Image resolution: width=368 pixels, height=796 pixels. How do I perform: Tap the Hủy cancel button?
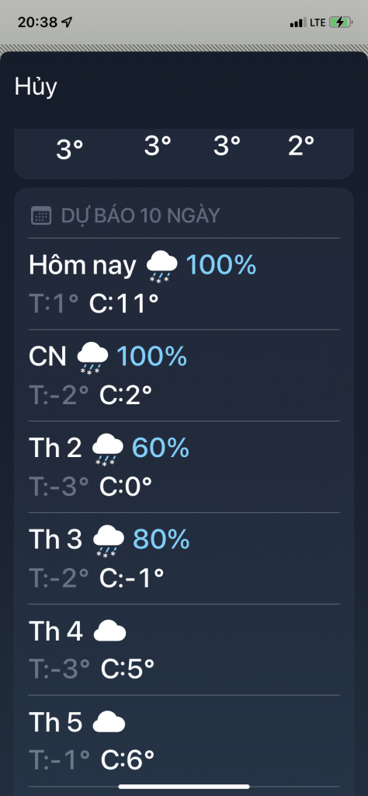tap(36, 87)
